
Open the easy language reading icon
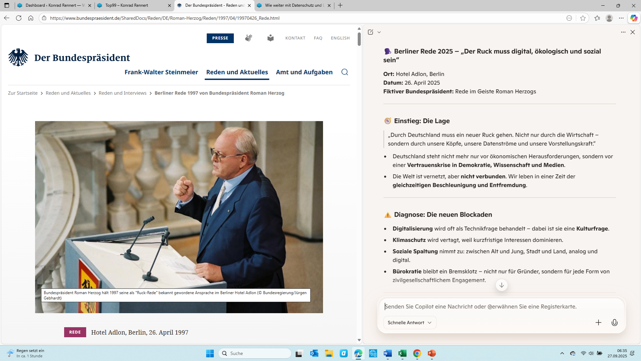tap(270, 38)
